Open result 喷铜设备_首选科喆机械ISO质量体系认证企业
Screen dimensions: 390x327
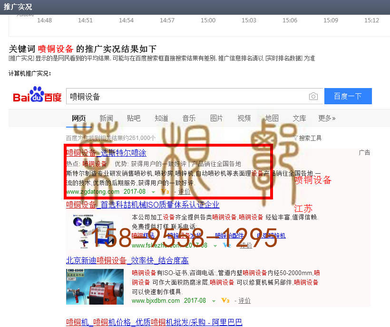click(143, 205)
